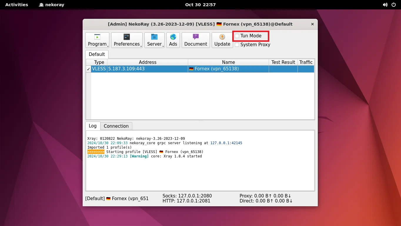Viewport: 401px width, 226px height.
Task: Switch to the Log tab
Action: point(93,126)
